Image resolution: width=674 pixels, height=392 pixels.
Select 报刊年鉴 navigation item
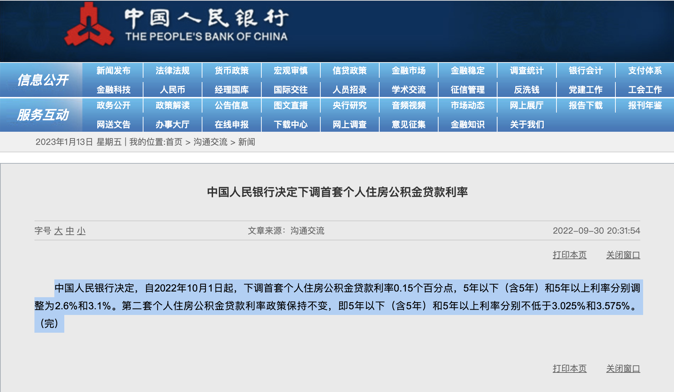point(645,105)
